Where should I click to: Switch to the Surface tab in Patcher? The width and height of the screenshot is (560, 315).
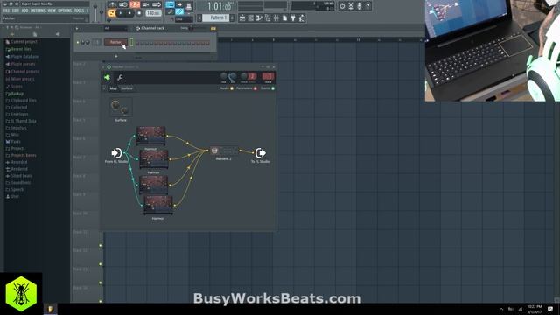pos(126,88)
